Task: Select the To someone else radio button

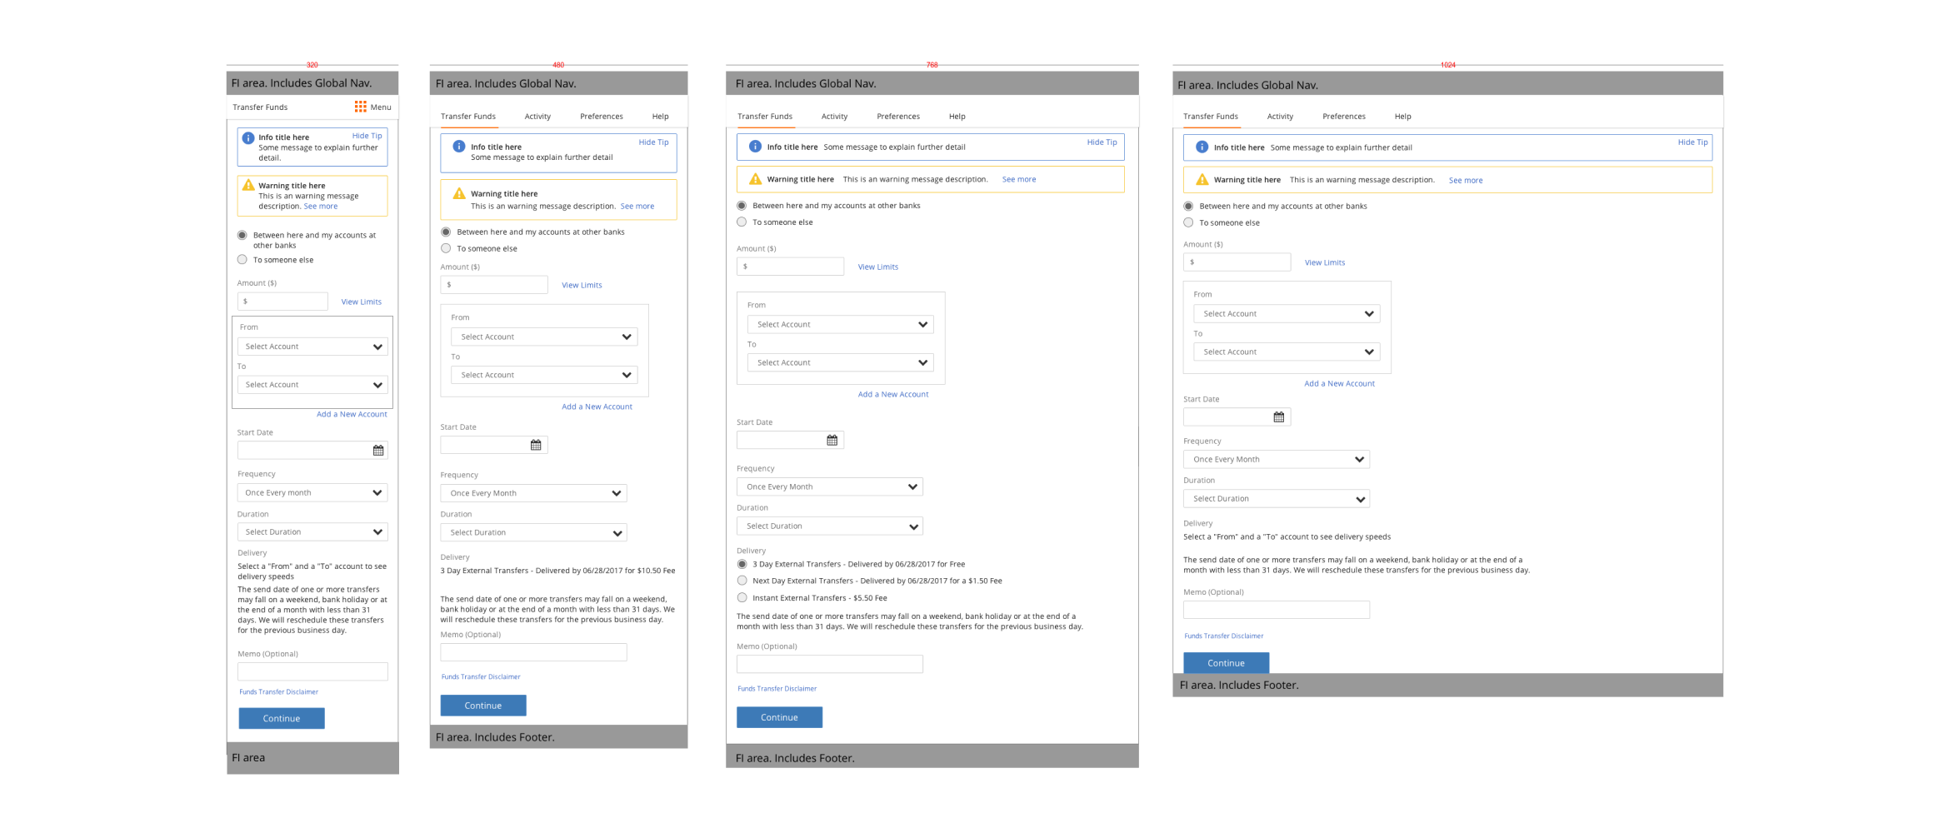Action: click(242, 259)
